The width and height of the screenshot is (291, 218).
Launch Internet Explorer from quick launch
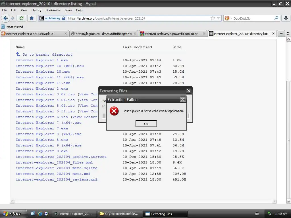[40, 214]
